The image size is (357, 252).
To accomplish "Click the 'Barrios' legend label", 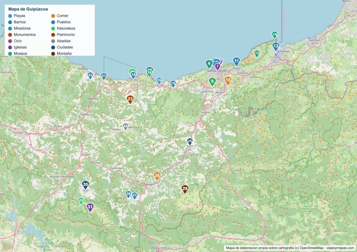I will (20, 22).
